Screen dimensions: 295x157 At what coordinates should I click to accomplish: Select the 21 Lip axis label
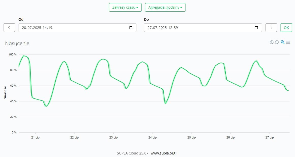click(35, 137)
